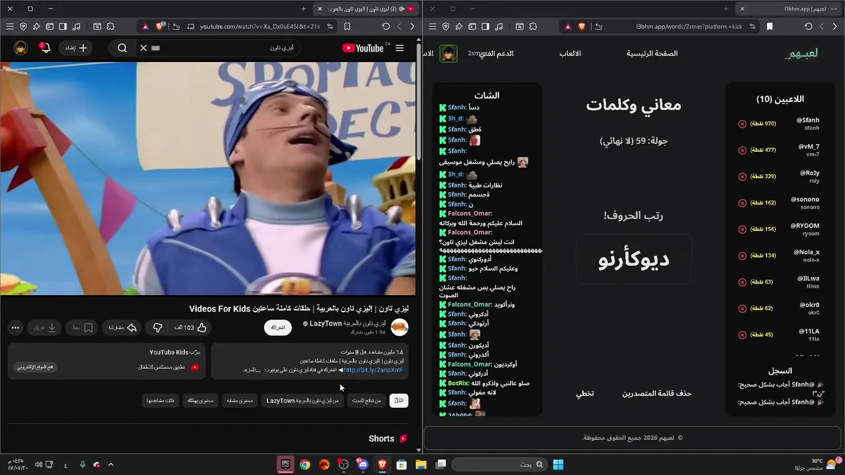The height and width of the screenshot is (475, 845).
Task: Select the محتوى مشابه chip
Action: 240,400
